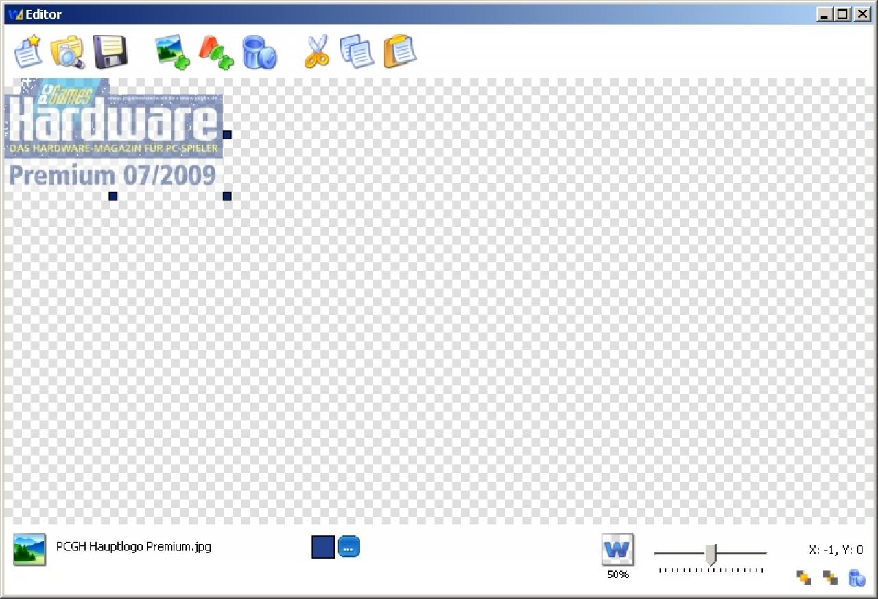878x599 pixels.
Task: Click the right-middle resize handle of the logo
Action: [227, 134]
